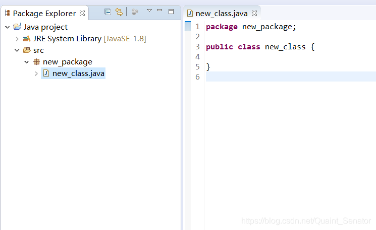Click line number 4 in the gutter
Image resolution: width=376 pixels, height=230 pixels.
(197, 57)
